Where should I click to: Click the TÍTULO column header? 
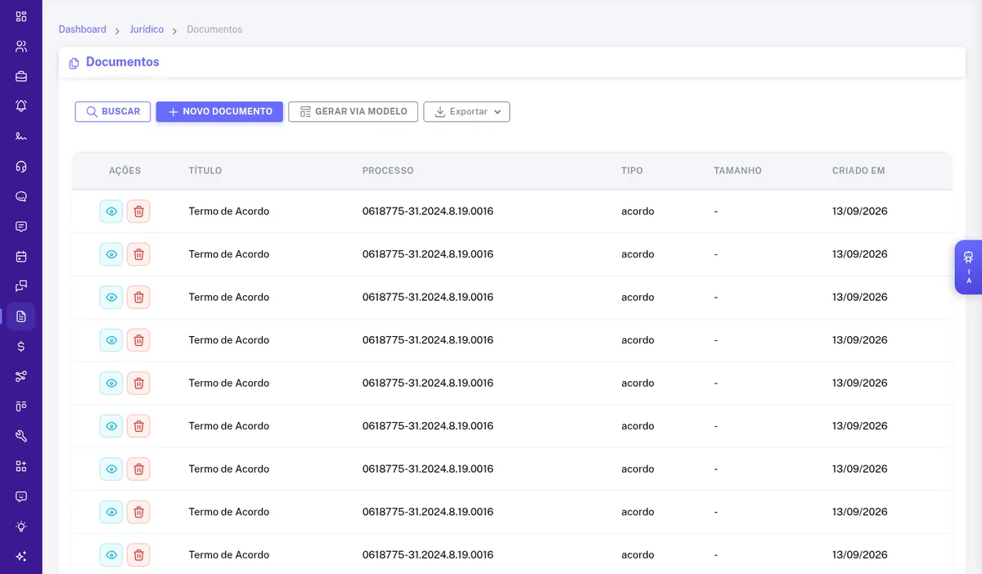tap(205, 171)
